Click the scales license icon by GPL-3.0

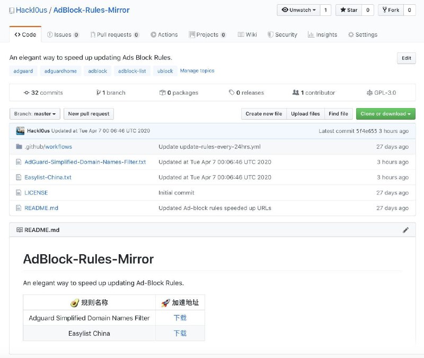click(369, 93)
